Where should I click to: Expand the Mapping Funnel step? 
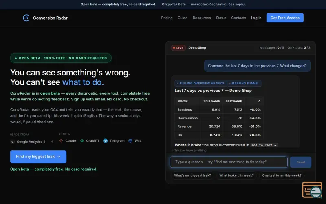(x=244, y=84)
